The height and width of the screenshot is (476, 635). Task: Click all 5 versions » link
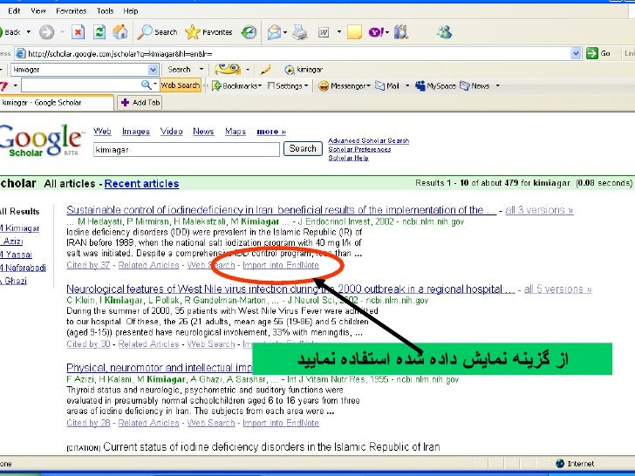(558, 289)
